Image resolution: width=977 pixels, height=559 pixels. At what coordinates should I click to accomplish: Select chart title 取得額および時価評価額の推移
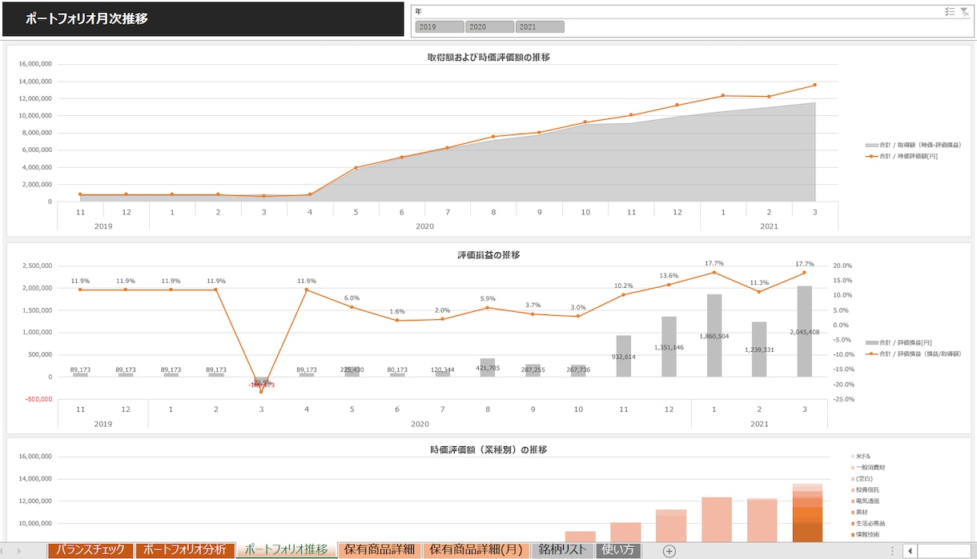tap(488, 58)
